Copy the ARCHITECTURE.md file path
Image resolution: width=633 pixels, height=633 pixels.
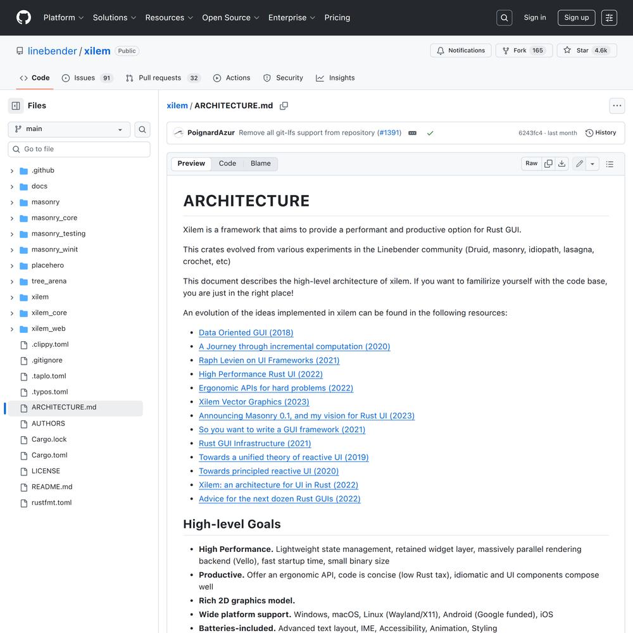pyautogui.click(x=284, y=106)
